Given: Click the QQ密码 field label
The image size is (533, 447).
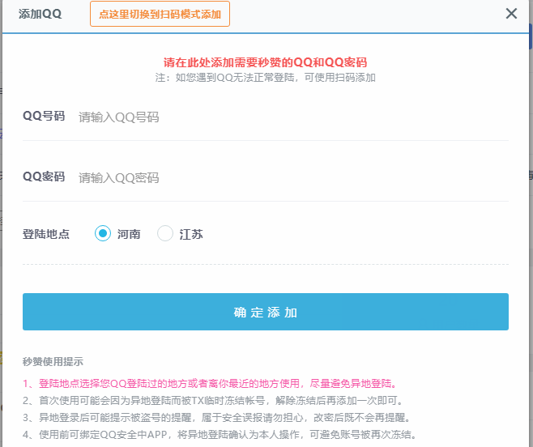Looking at the screenshot, I should [44, 177].
